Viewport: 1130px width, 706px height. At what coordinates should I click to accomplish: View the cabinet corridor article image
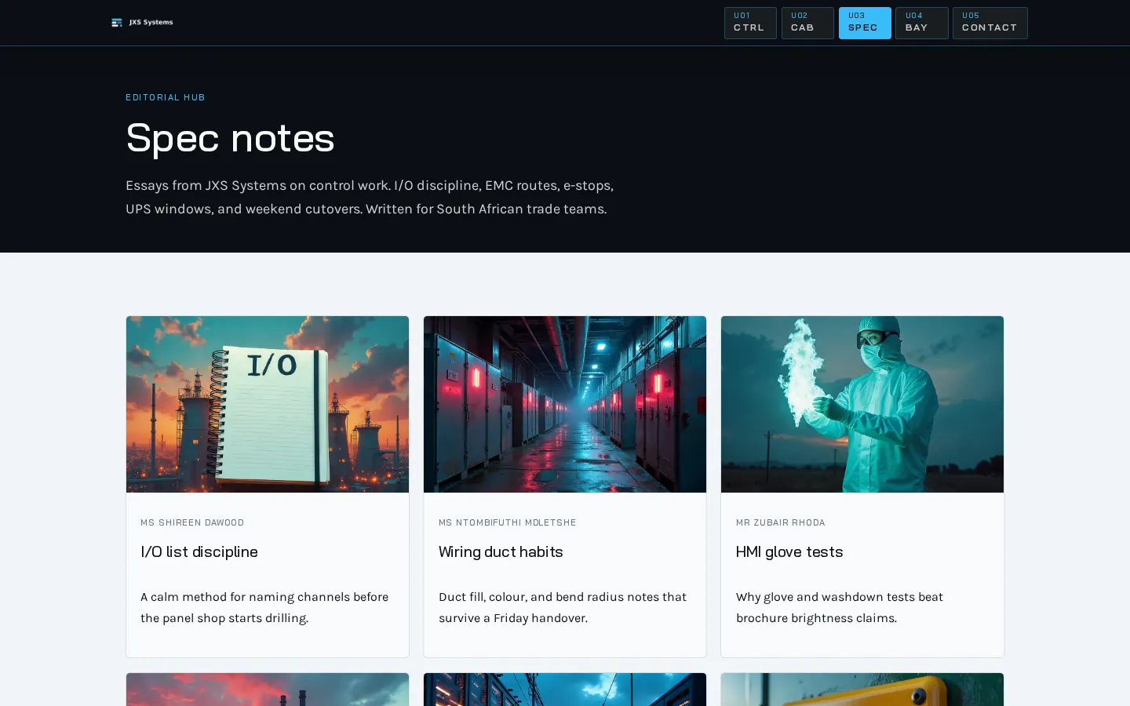(x=565, y=404)
